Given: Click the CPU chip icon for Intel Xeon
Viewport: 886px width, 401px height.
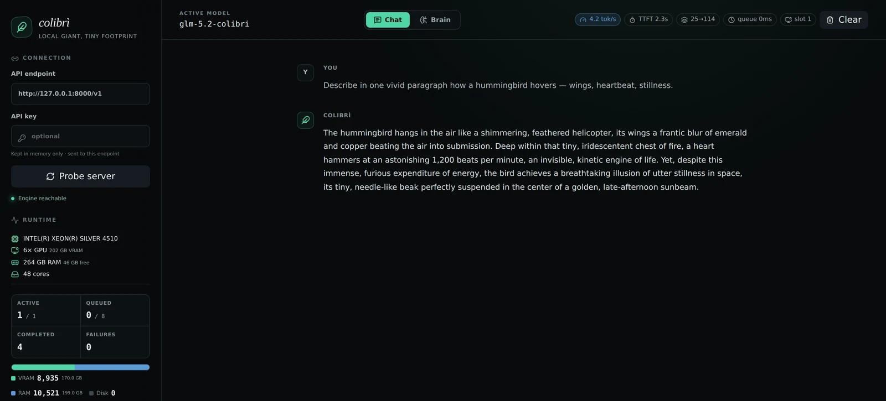Looking at the screenshot, I should pyautogui.click(x=15, y=239).
